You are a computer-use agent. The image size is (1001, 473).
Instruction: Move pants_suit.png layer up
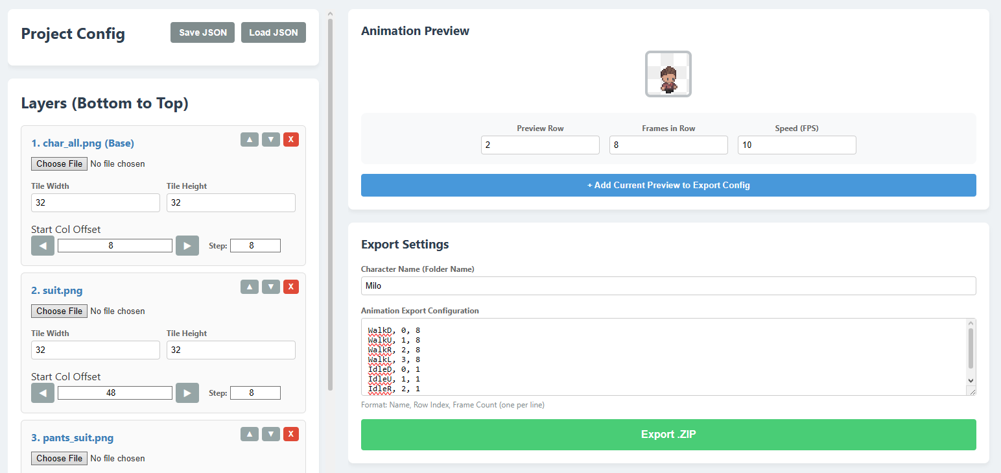[x=250, y=434]
